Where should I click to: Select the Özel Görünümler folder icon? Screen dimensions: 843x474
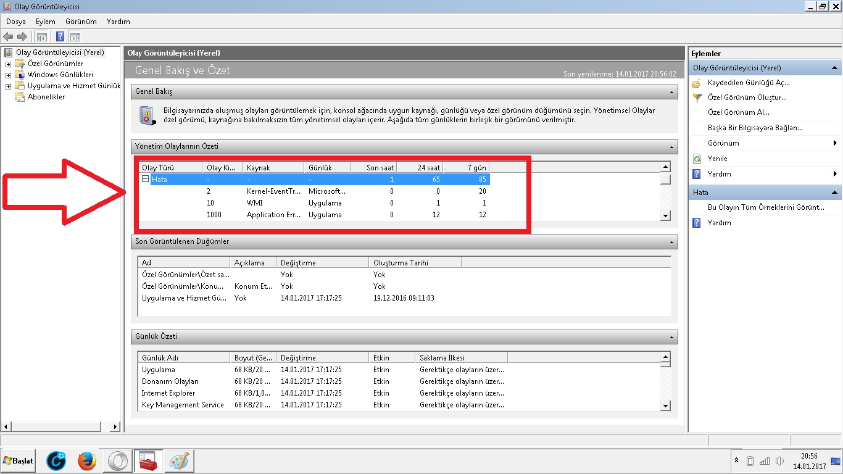(20, 64)
